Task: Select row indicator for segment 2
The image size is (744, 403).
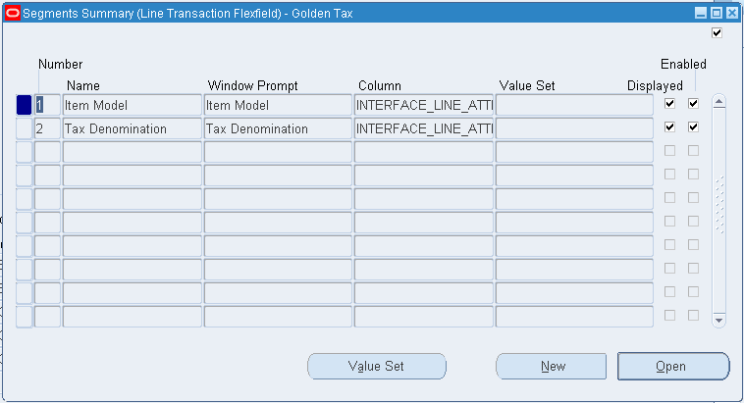Action: (25, 128)
